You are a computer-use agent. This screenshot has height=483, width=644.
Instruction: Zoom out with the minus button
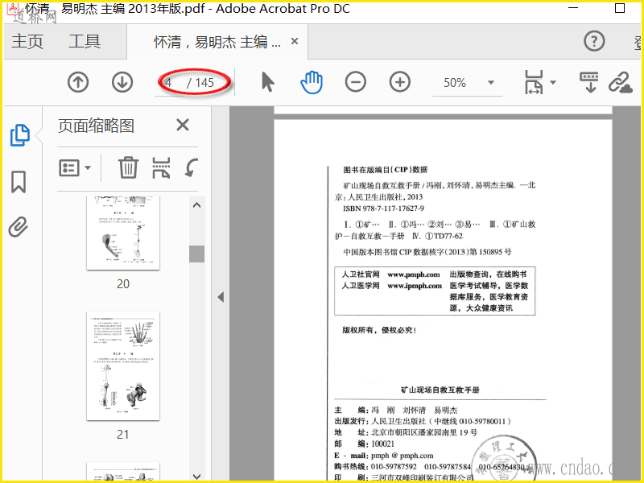click(x=356, y=82)
